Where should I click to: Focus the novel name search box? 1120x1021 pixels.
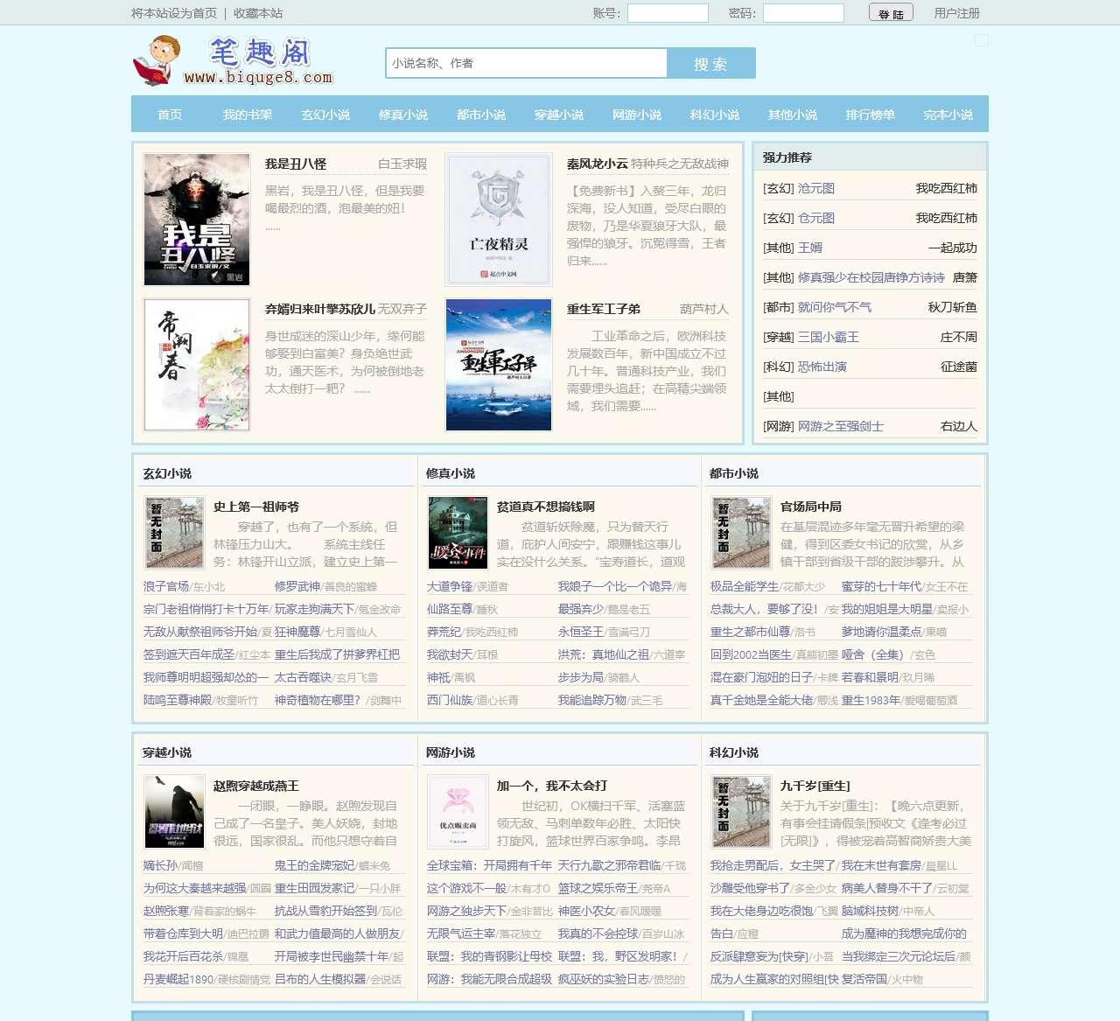[527, 63]
